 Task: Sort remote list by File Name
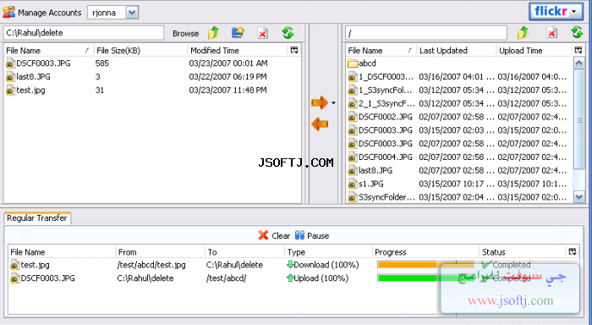click(x=381, y=50)
